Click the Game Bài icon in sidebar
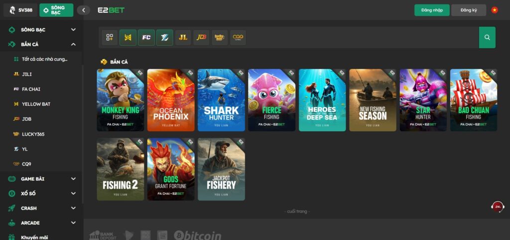The image size is (510, 240). 12,179
